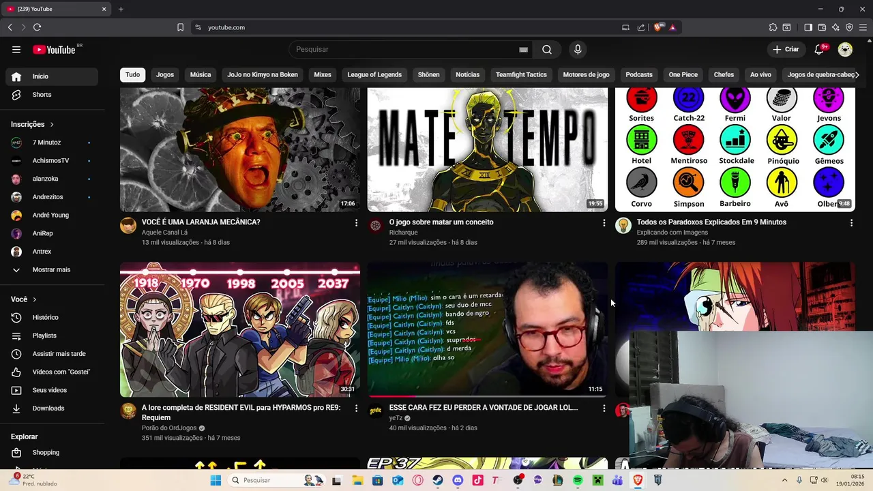Select the Música filter chip
Image resolution: width=873 pixels, height=491 pixels.
tap(201, 74)
